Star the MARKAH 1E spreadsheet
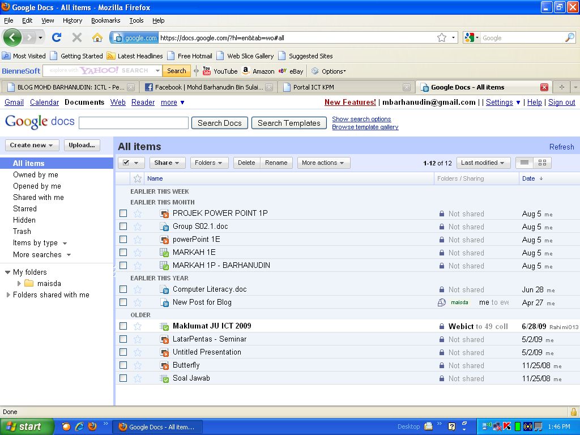Viewport: 580px width, 435px height. coord(138,252)
